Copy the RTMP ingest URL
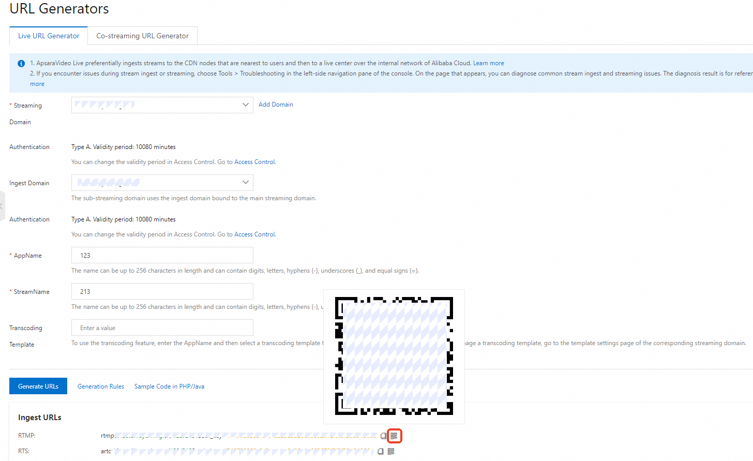Viewport: 753px width, 461px height. click(x=383, y=436)
